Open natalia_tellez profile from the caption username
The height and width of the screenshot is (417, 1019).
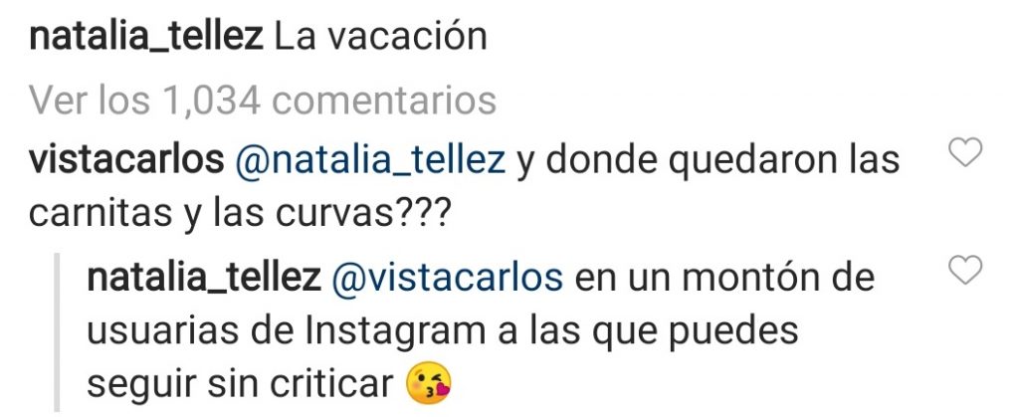[x=146, y=38]
